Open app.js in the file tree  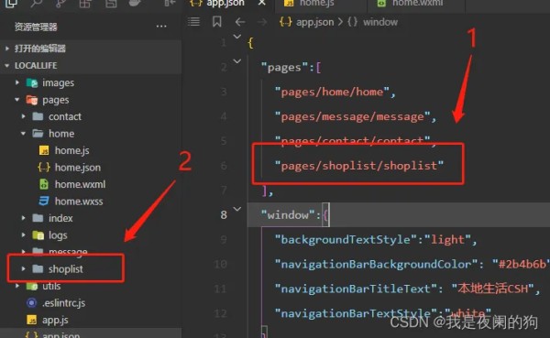[x=55, y=320]
